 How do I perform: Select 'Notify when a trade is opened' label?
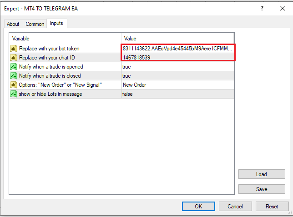(51, 67)
